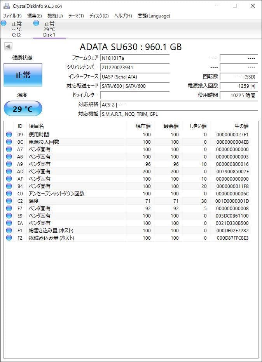
Task: Click the status orb in row E9
Action: point(9,216)
